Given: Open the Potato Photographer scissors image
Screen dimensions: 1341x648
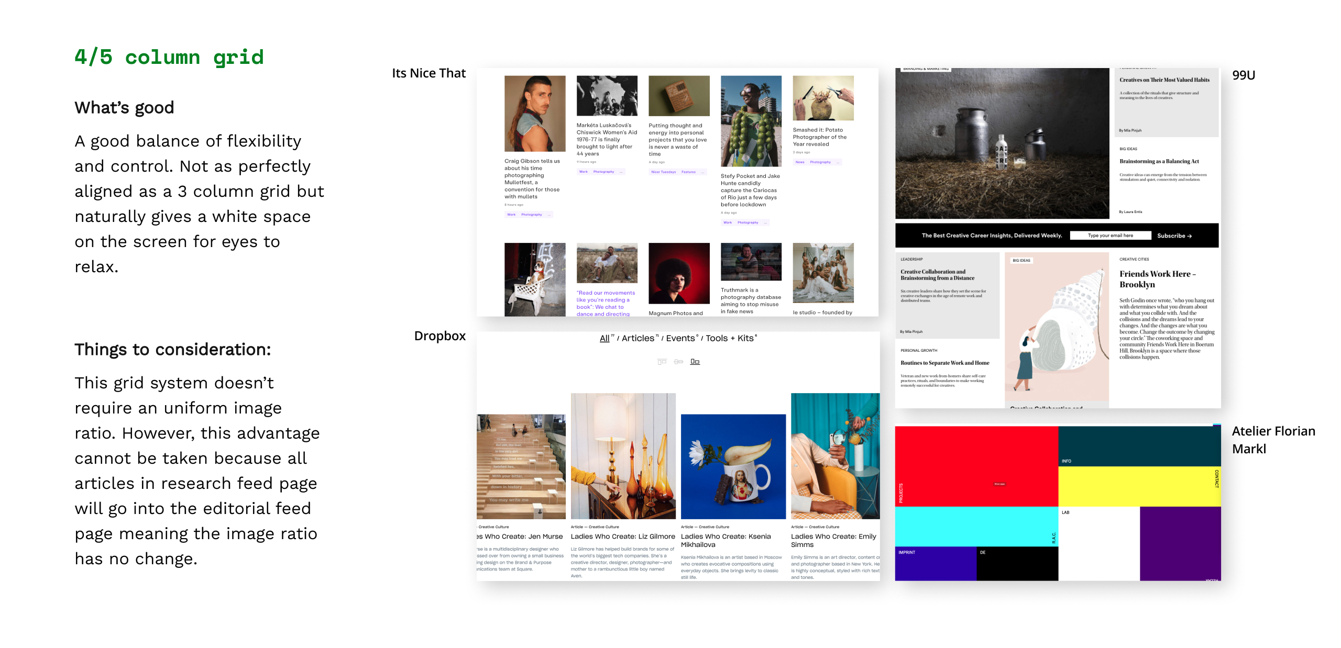Looking at the screenshot, I should coord(823,98).
